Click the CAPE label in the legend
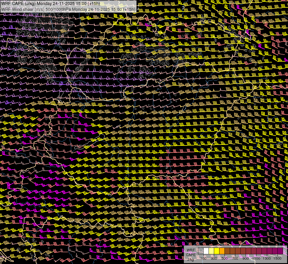The width and height of the screenshot is (288, 264). click(x=191, y=255)
